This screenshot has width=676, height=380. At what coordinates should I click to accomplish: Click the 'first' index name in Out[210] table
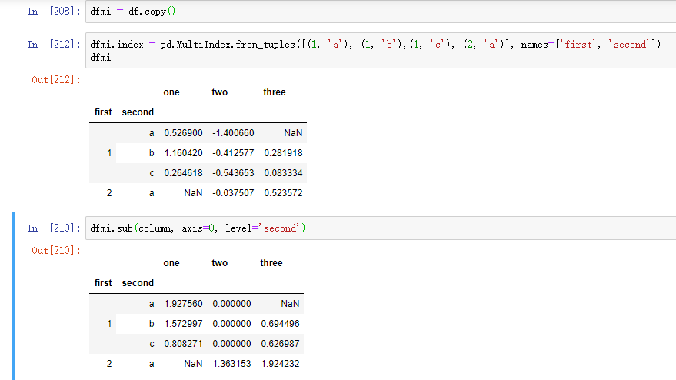103,283
